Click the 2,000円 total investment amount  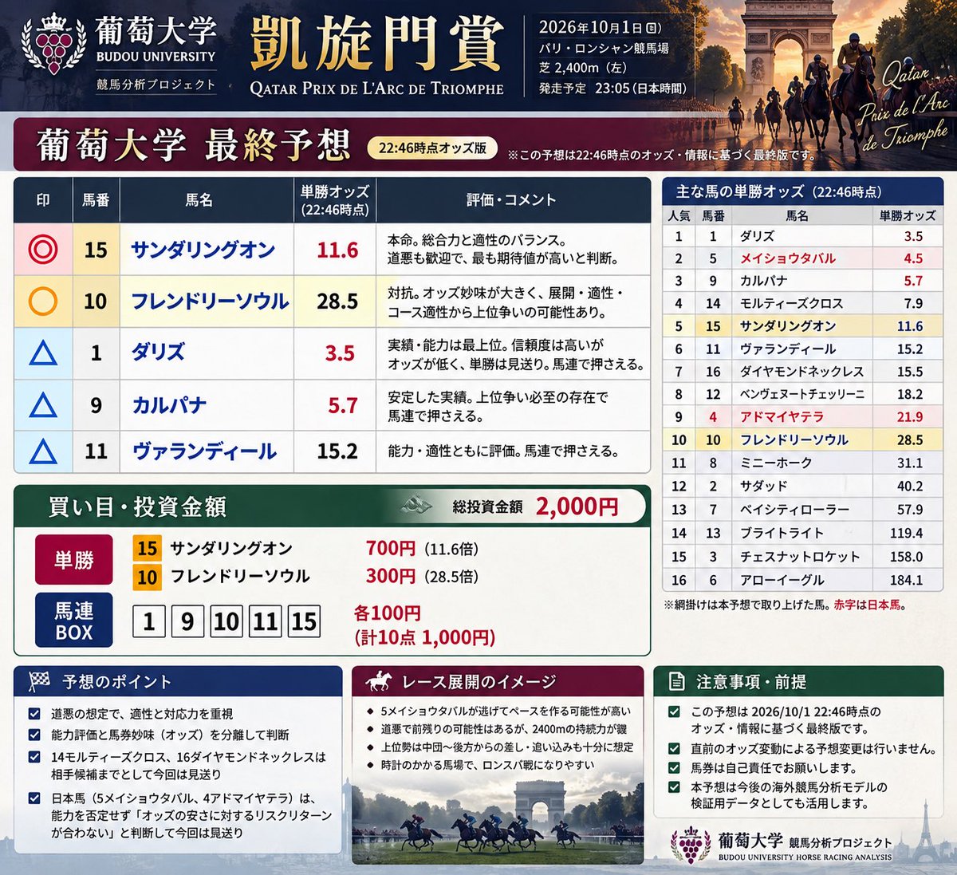pos(577,506)
